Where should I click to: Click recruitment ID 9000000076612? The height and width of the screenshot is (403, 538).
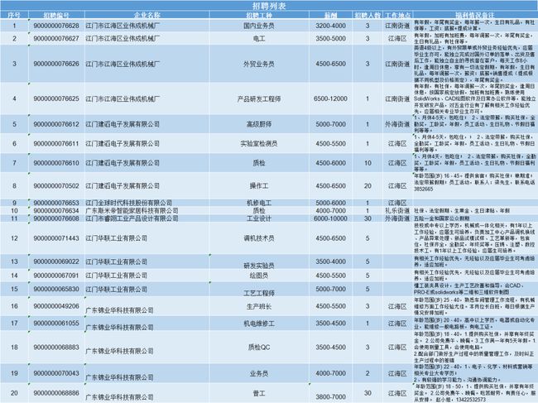[56, 124]
